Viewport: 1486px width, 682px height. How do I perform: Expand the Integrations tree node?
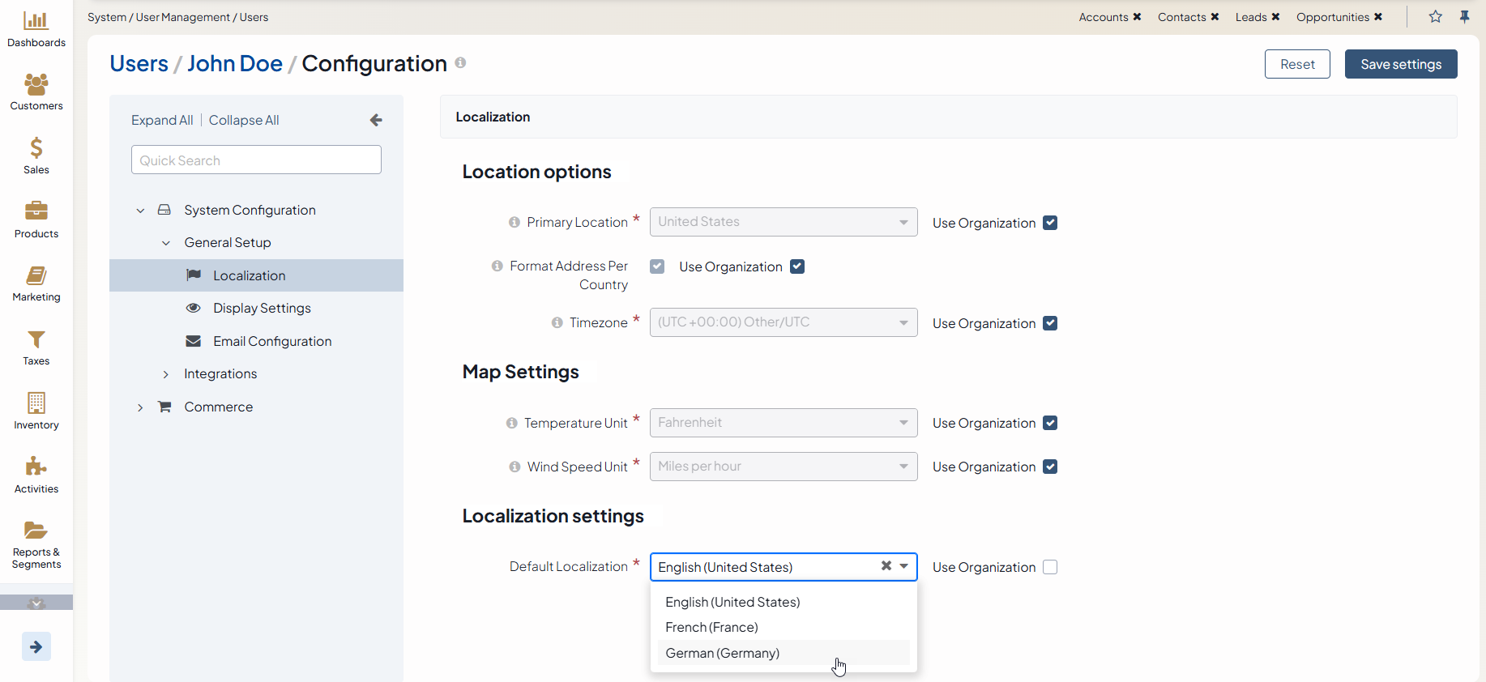(166, 374)
